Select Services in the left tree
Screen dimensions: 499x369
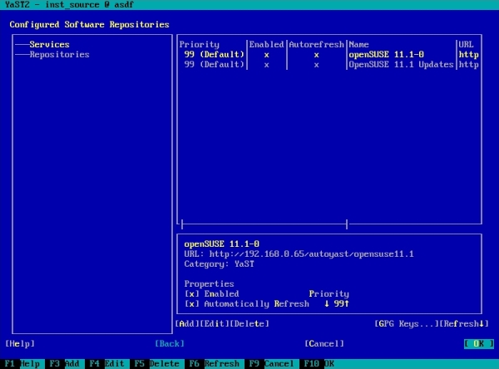click(49, 44)
